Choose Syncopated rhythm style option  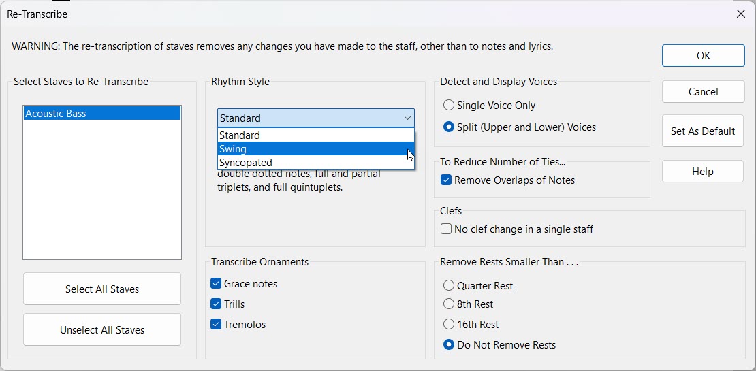[x=315, y=163]
